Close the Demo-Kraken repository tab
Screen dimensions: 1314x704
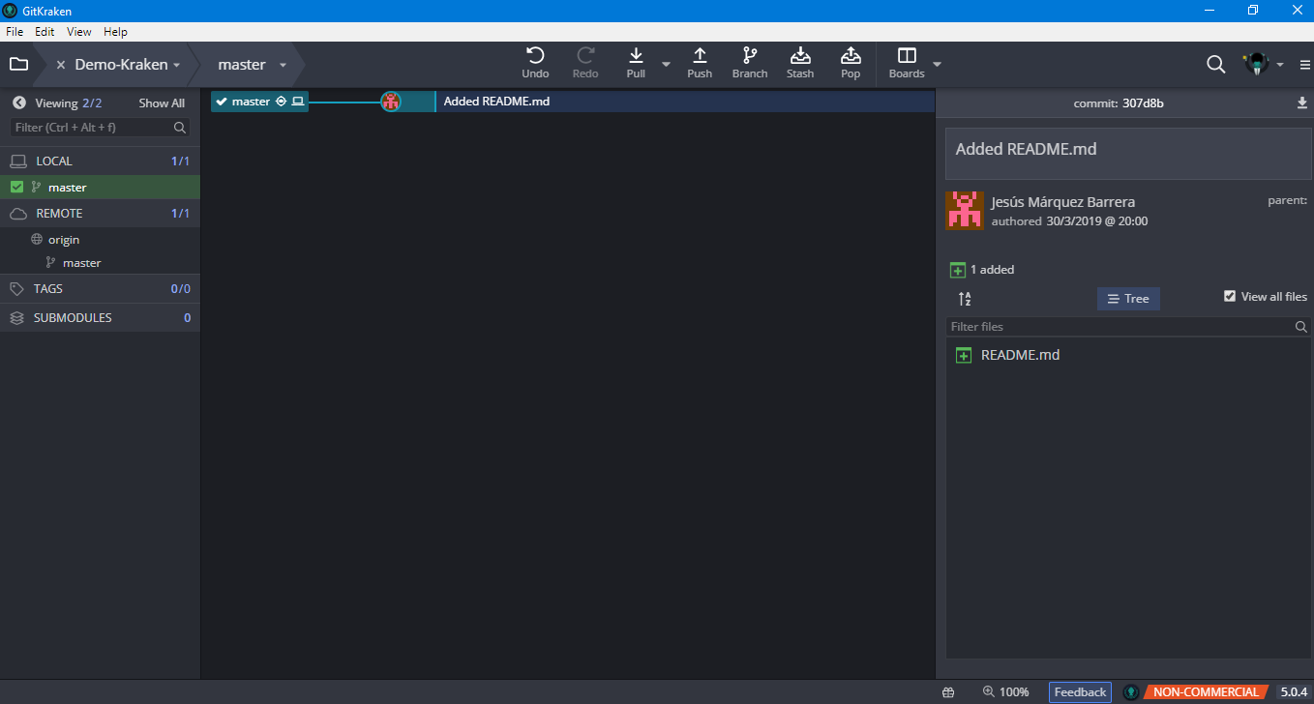(x=61, y=65)
